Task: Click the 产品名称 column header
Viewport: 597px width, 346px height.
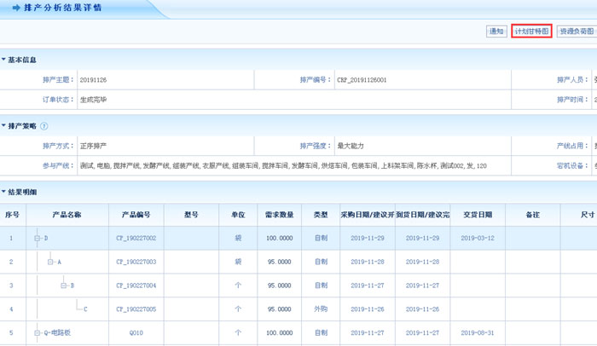Action: 65,214
